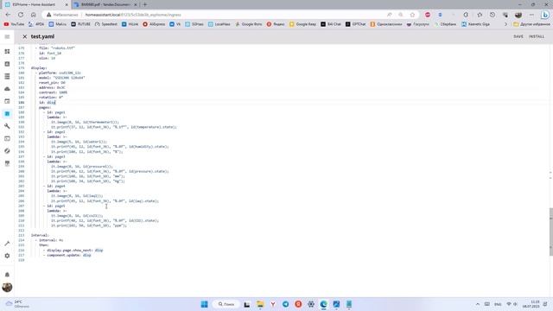
Task: Open the wrench tools sidebar icon
Action: 7,126
